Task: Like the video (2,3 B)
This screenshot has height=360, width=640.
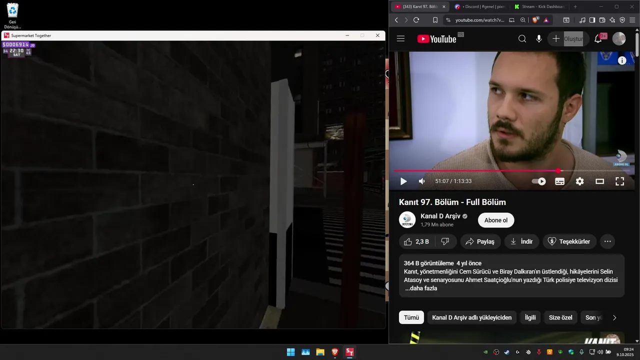Action: coord(417,241)
